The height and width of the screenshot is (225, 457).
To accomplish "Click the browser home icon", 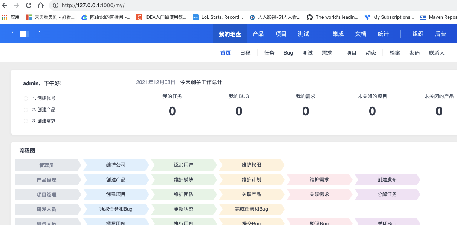I will (x=41, y=5).
